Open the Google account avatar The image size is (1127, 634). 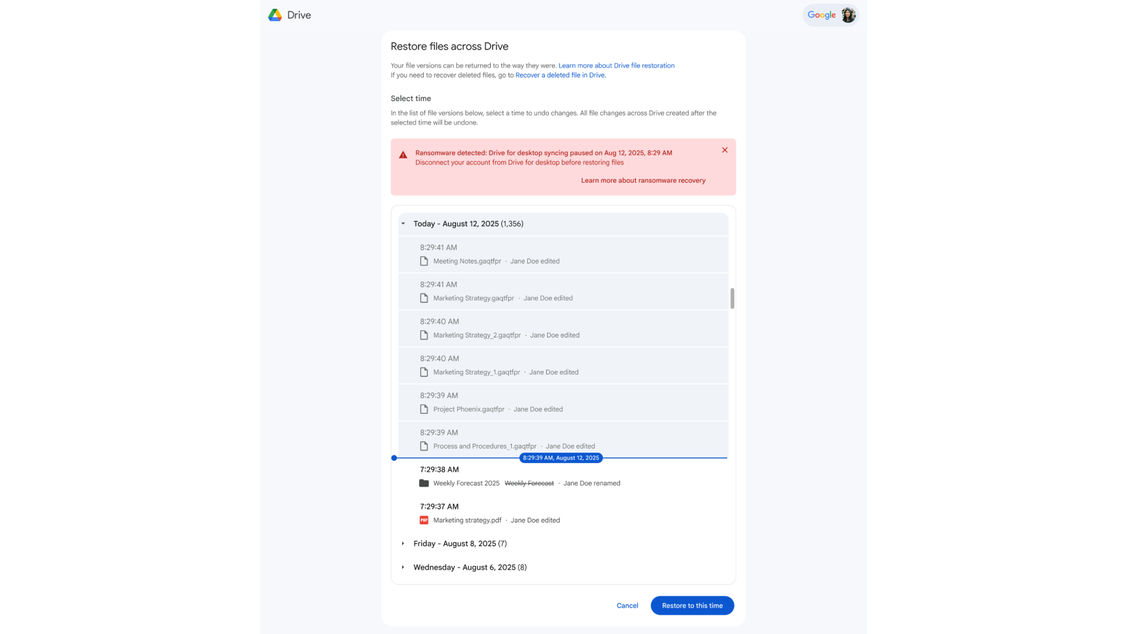(848, 15)
